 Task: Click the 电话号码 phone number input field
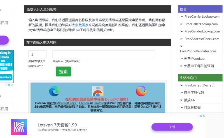click(x=104, y=54)
